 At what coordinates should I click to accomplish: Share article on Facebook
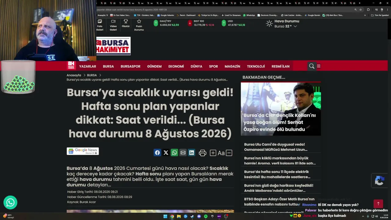click(x=157, y=153)
